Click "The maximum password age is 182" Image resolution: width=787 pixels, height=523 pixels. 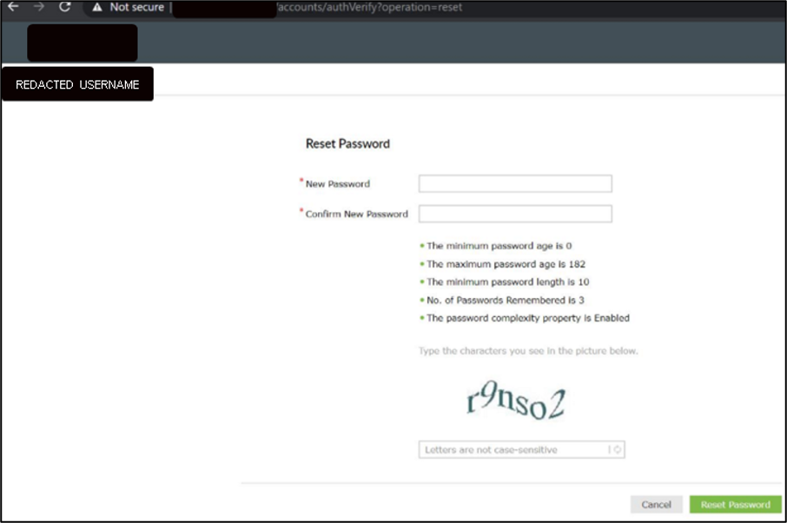[506, 264]
